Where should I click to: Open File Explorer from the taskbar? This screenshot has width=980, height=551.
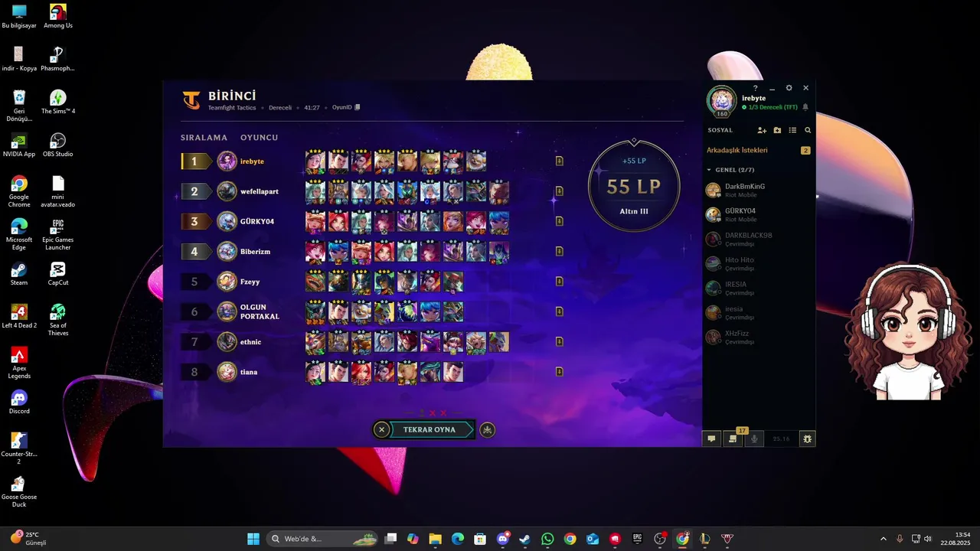[435, 539]
